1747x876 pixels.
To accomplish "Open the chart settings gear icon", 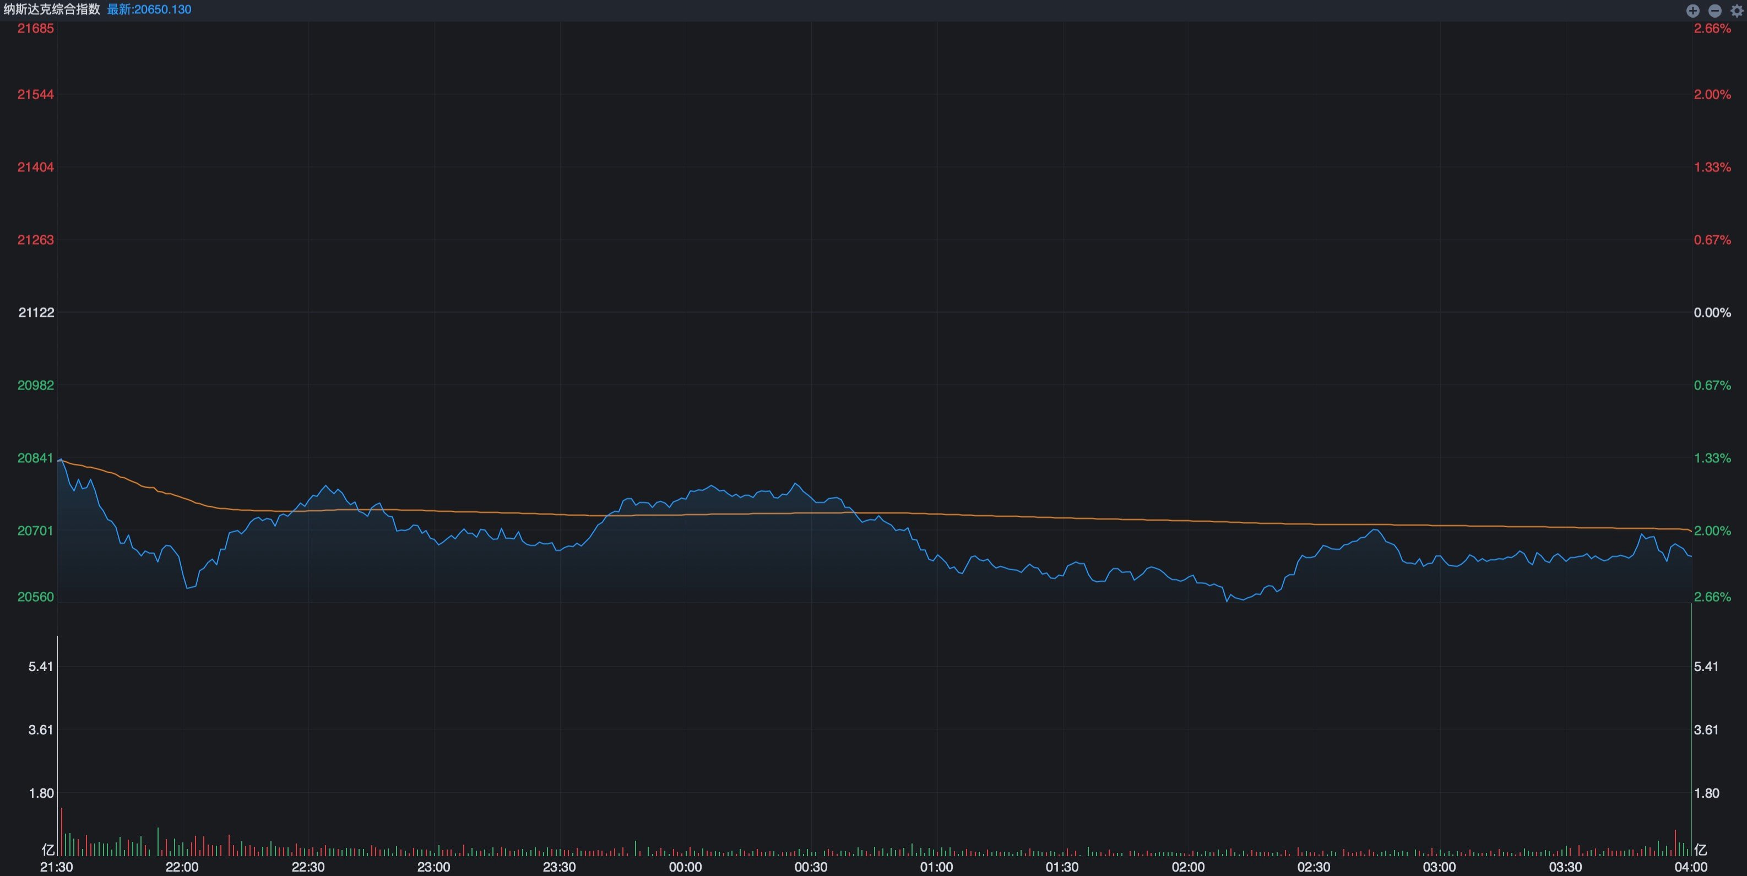I will tap(1737, 10).
